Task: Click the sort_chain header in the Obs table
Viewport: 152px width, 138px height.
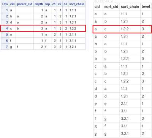Action: (77, 4)
